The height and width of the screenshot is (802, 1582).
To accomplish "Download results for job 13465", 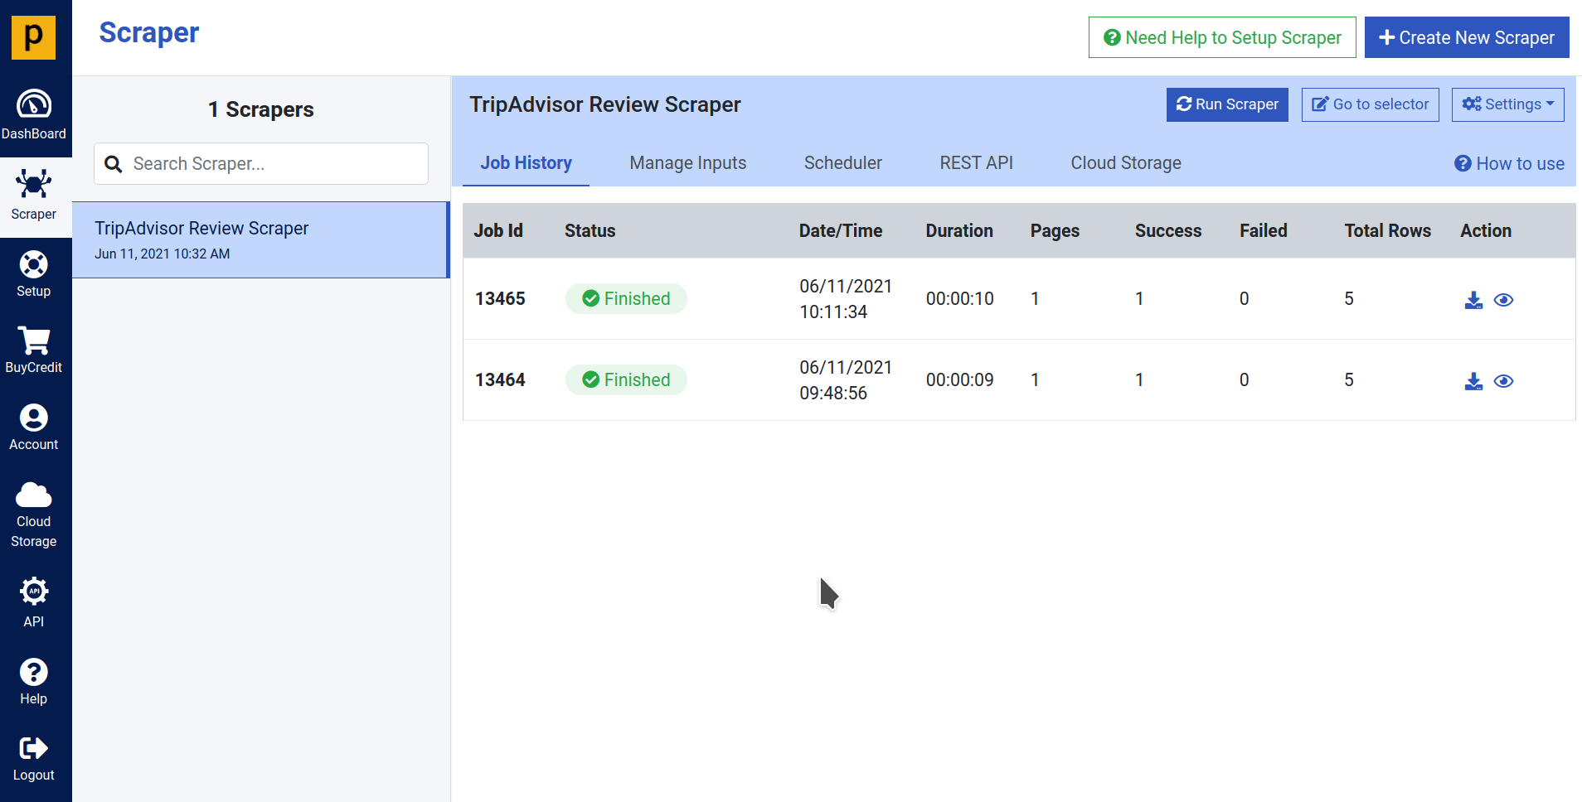I will (1473, 300).
